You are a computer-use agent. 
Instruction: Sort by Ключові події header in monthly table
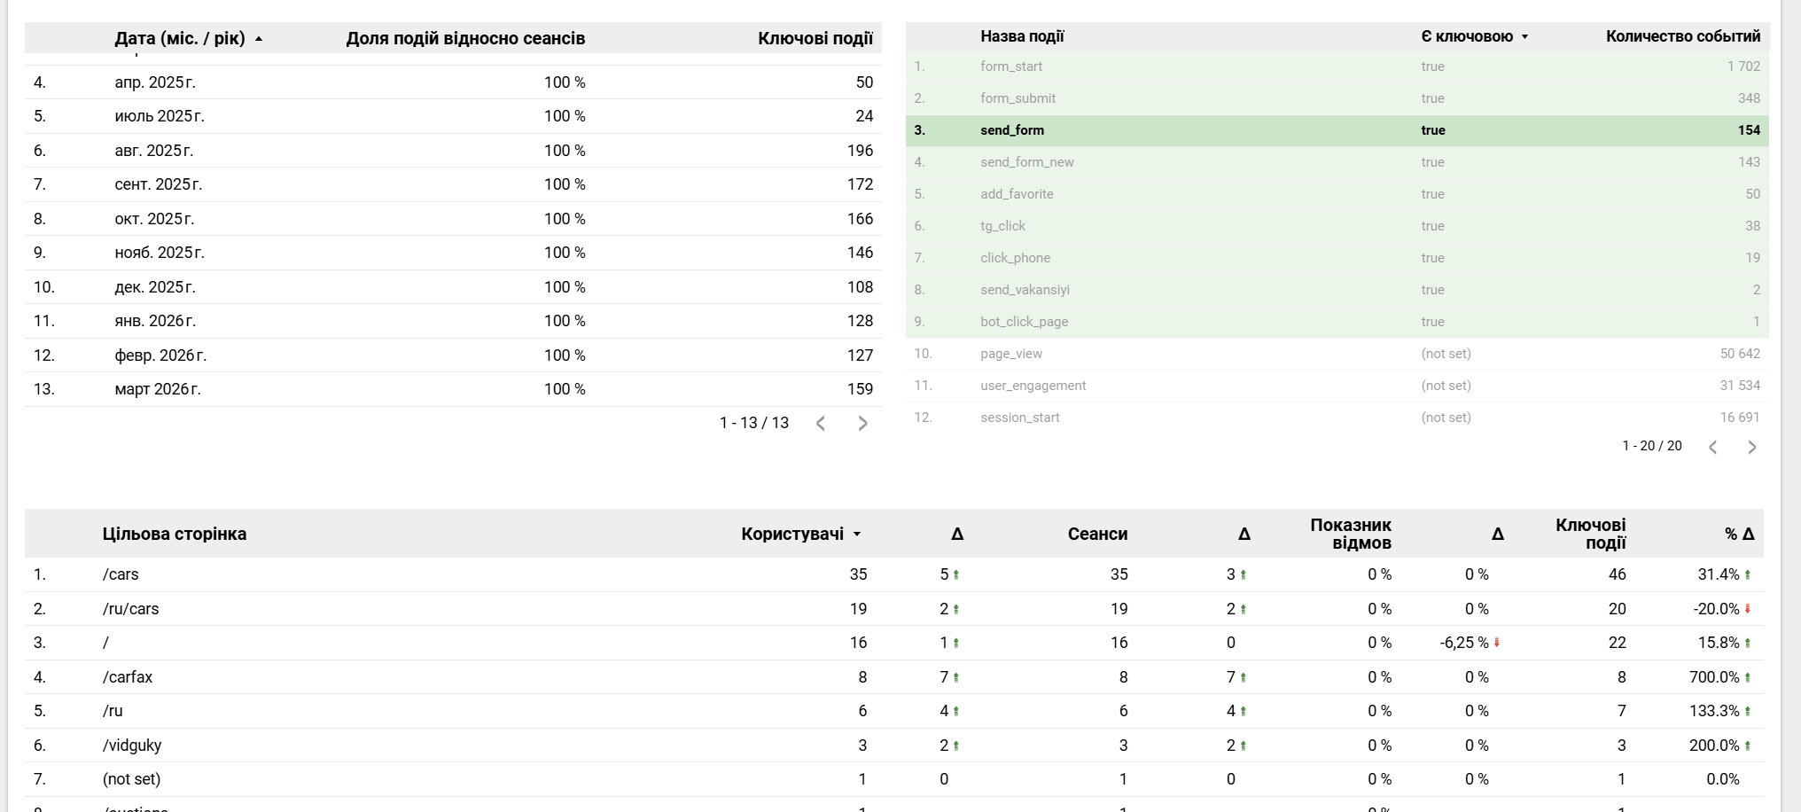(x=815, y=38)
